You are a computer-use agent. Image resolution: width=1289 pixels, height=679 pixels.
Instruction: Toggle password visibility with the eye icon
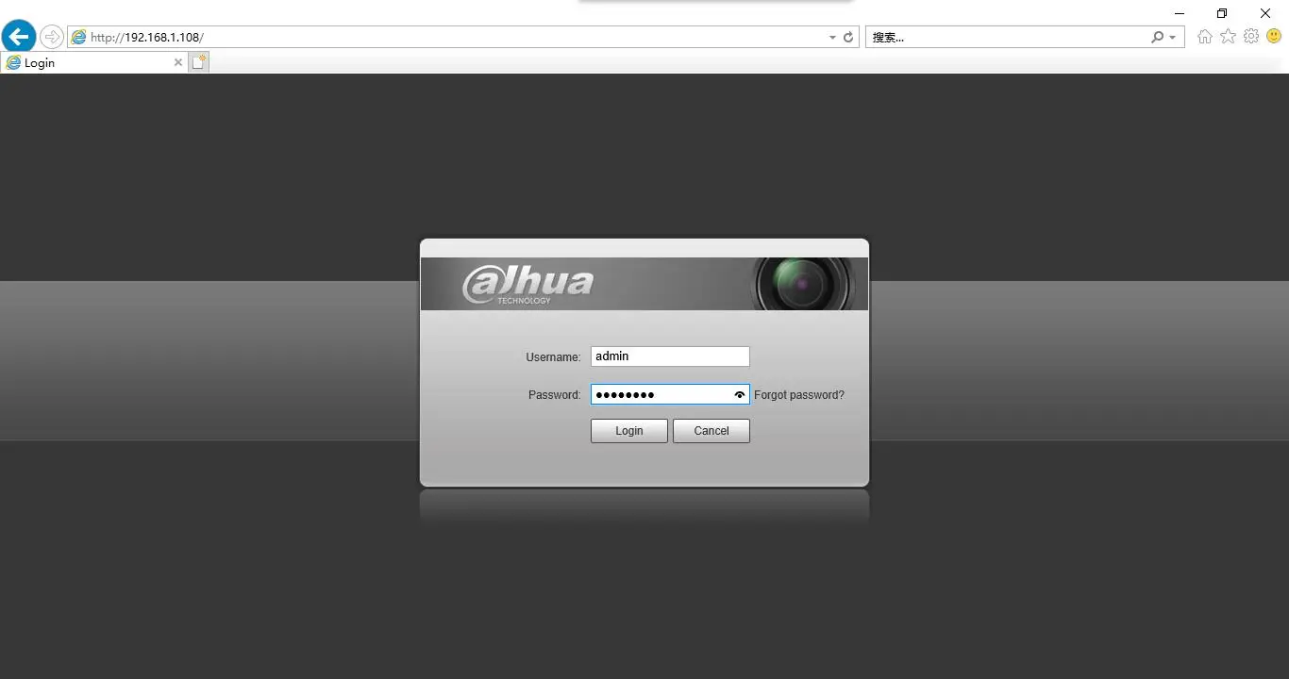739,395
